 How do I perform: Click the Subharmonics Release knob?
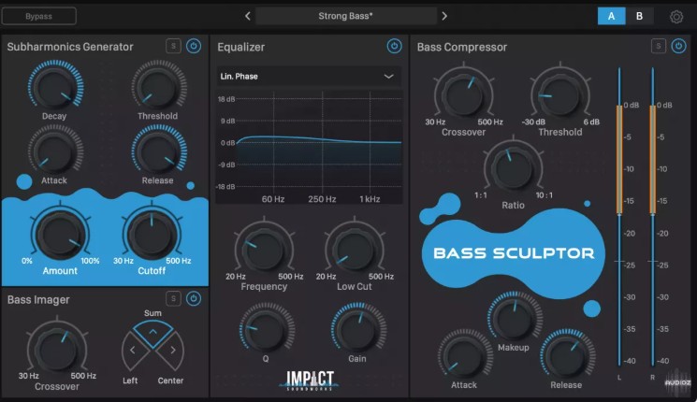pyautogui.click(x=159, y=151)
